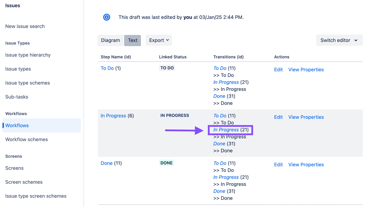
Task: Open the In Progress step link
Action: pyautogui.click(x=113, y=116)
